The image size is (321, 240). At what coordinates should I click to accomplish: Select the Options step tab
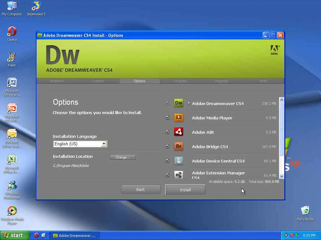pos(139,81)
